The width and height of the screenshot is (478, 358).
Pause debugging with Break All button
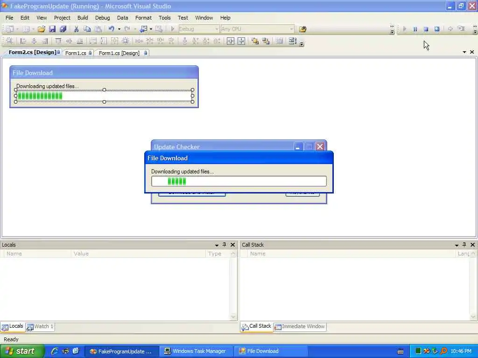(x=415, y=29)
